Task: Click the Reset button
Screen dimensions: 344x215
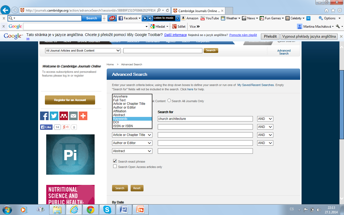Action: coord(137,188)
